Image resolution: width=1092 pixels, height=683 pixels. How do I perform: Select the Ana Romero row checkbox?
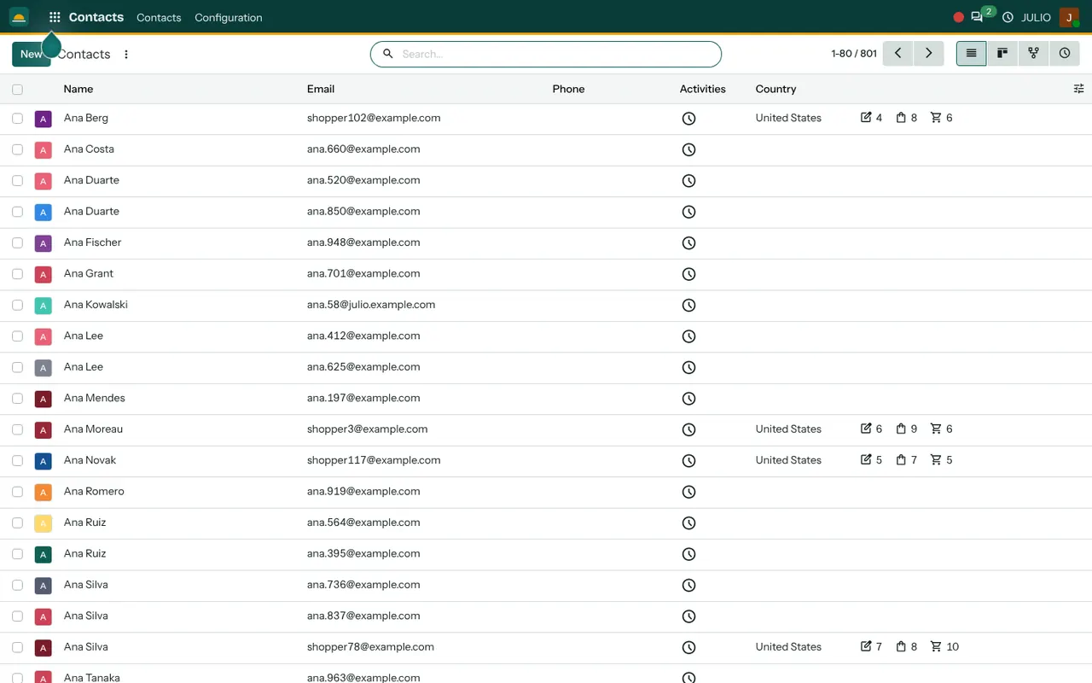tap(17, 492)
